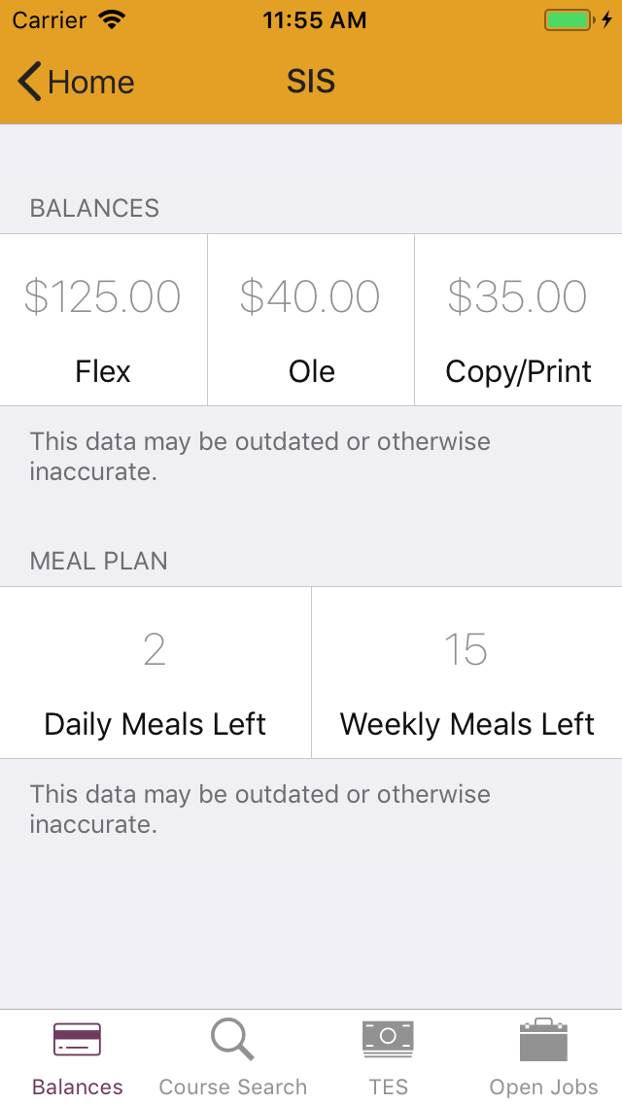Tap the TES cash icon
This screenshot has height=1104, width=622.
[388, 1039]
